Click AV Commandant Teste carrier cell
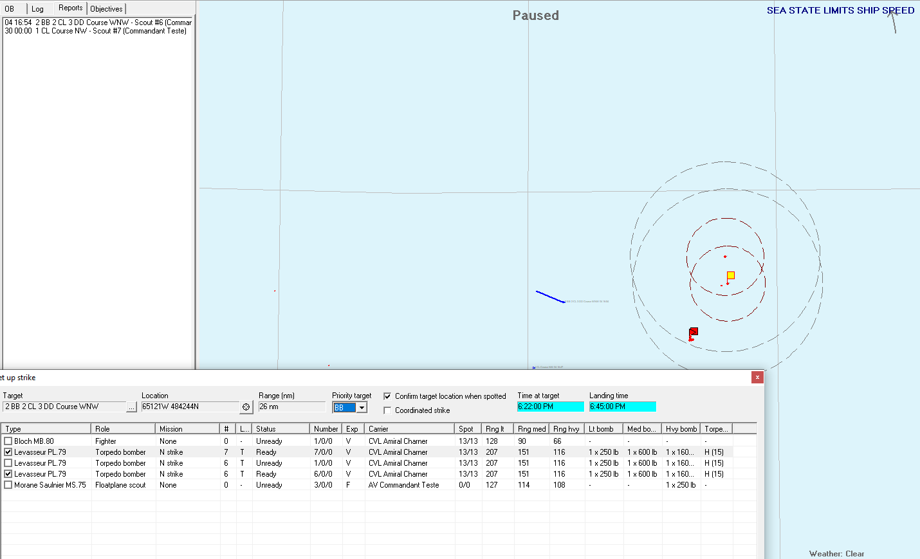Image resolution: width=920 pixels, height=559 pixels. coord(404,485)
